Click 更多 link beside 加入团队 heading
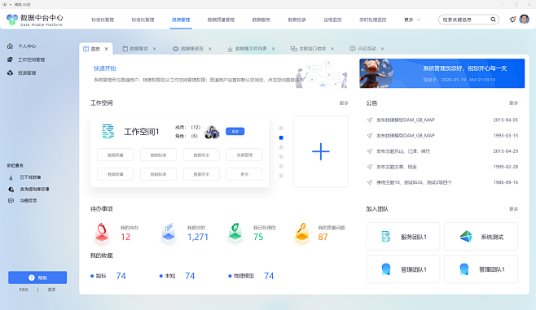Screen dimensions: 536x310 click(513, 209)
